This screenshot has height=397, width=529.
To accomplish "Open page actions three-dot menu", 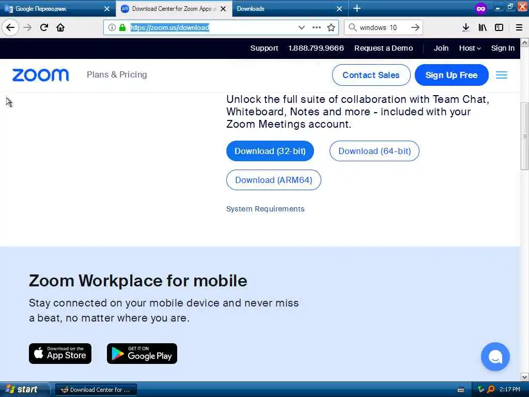I will [317, 27].
